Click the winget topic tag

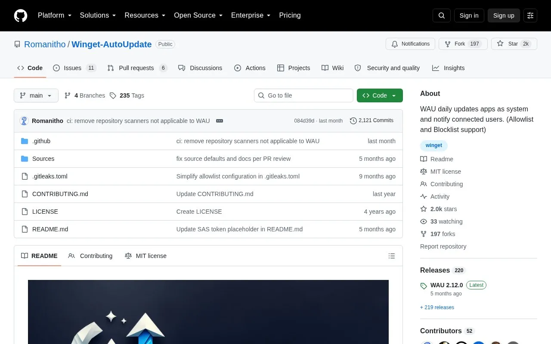coord(434,145)
